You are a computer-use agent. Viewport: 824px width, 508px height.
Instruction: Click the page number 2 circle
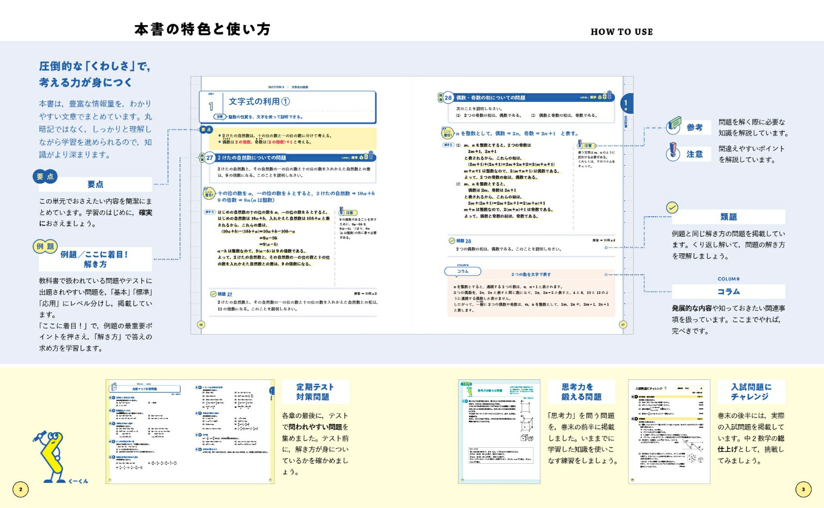pyautogui.click(x=21, y=489)
